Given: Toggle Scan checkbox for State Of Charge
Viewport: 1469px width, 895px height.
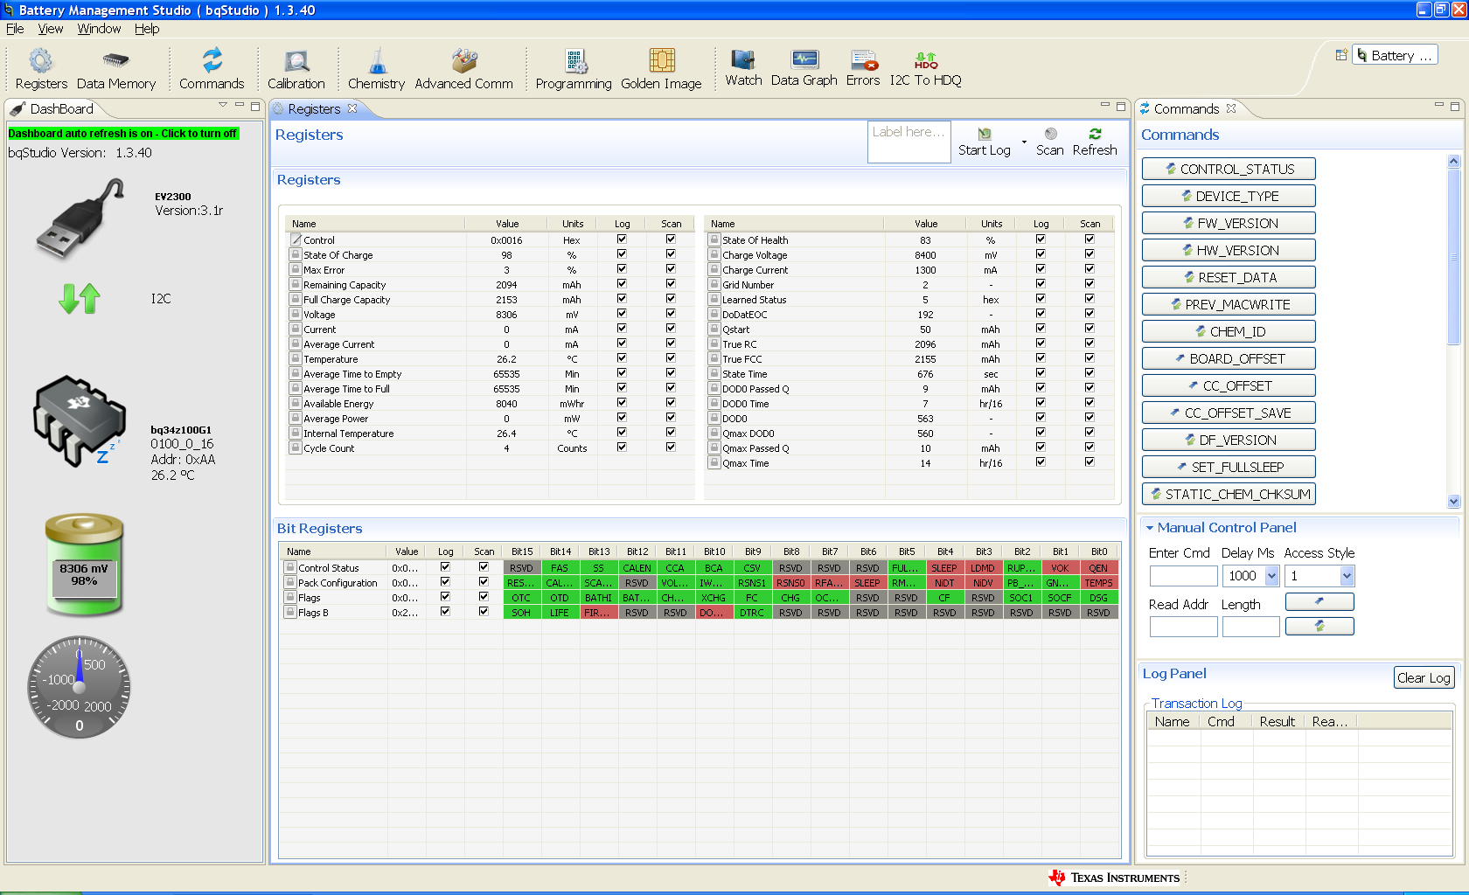Looking at the screenshot, I should point(671,254).
